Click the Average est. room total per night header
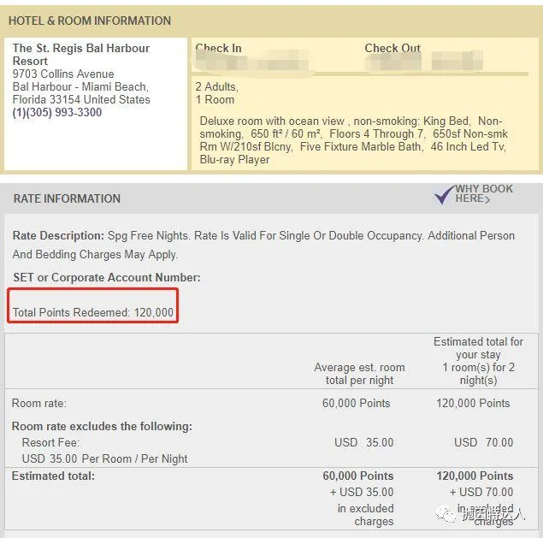Viewport: 543px width, 538px height. pyautogui.click(x=359, y=374)
